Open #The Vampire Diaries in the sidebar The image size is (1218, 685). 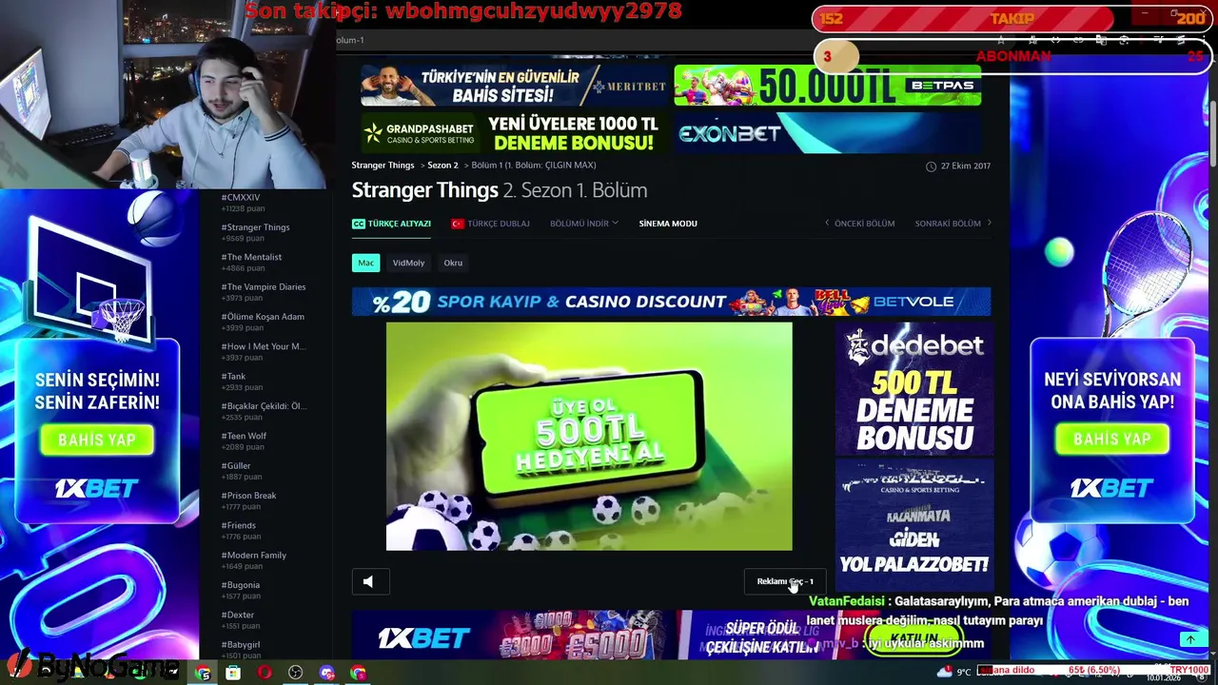point(264,286)
